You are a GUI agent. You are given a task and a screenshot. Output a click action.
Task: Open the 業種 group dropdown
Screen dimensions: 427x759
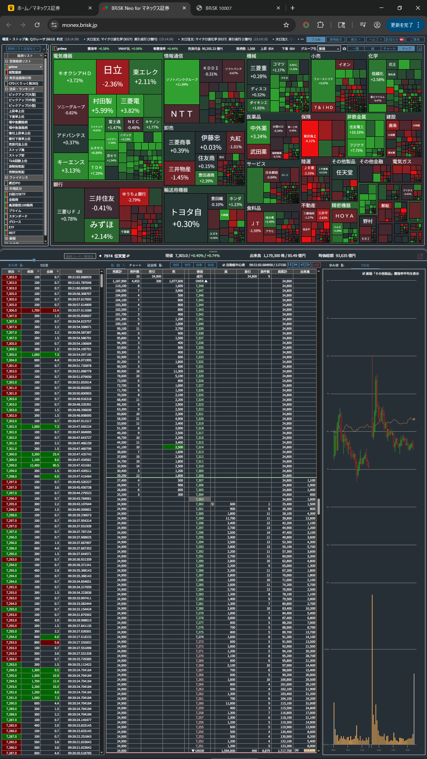click(329, 49)
